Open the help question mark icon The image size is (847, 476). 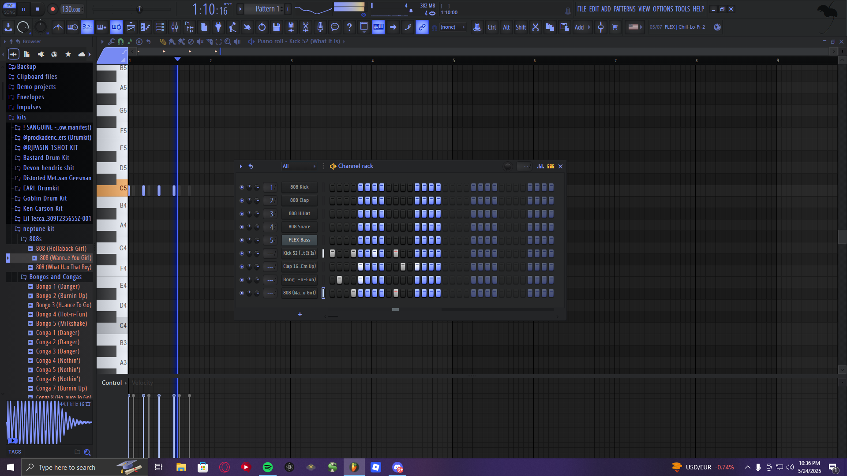349,27
